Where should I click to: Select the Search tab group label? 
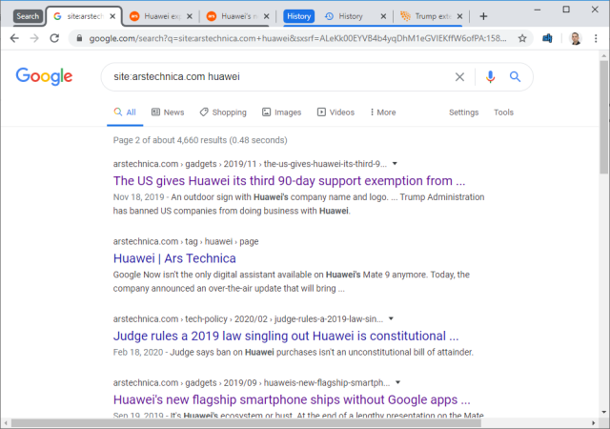(x=28, y=16)
